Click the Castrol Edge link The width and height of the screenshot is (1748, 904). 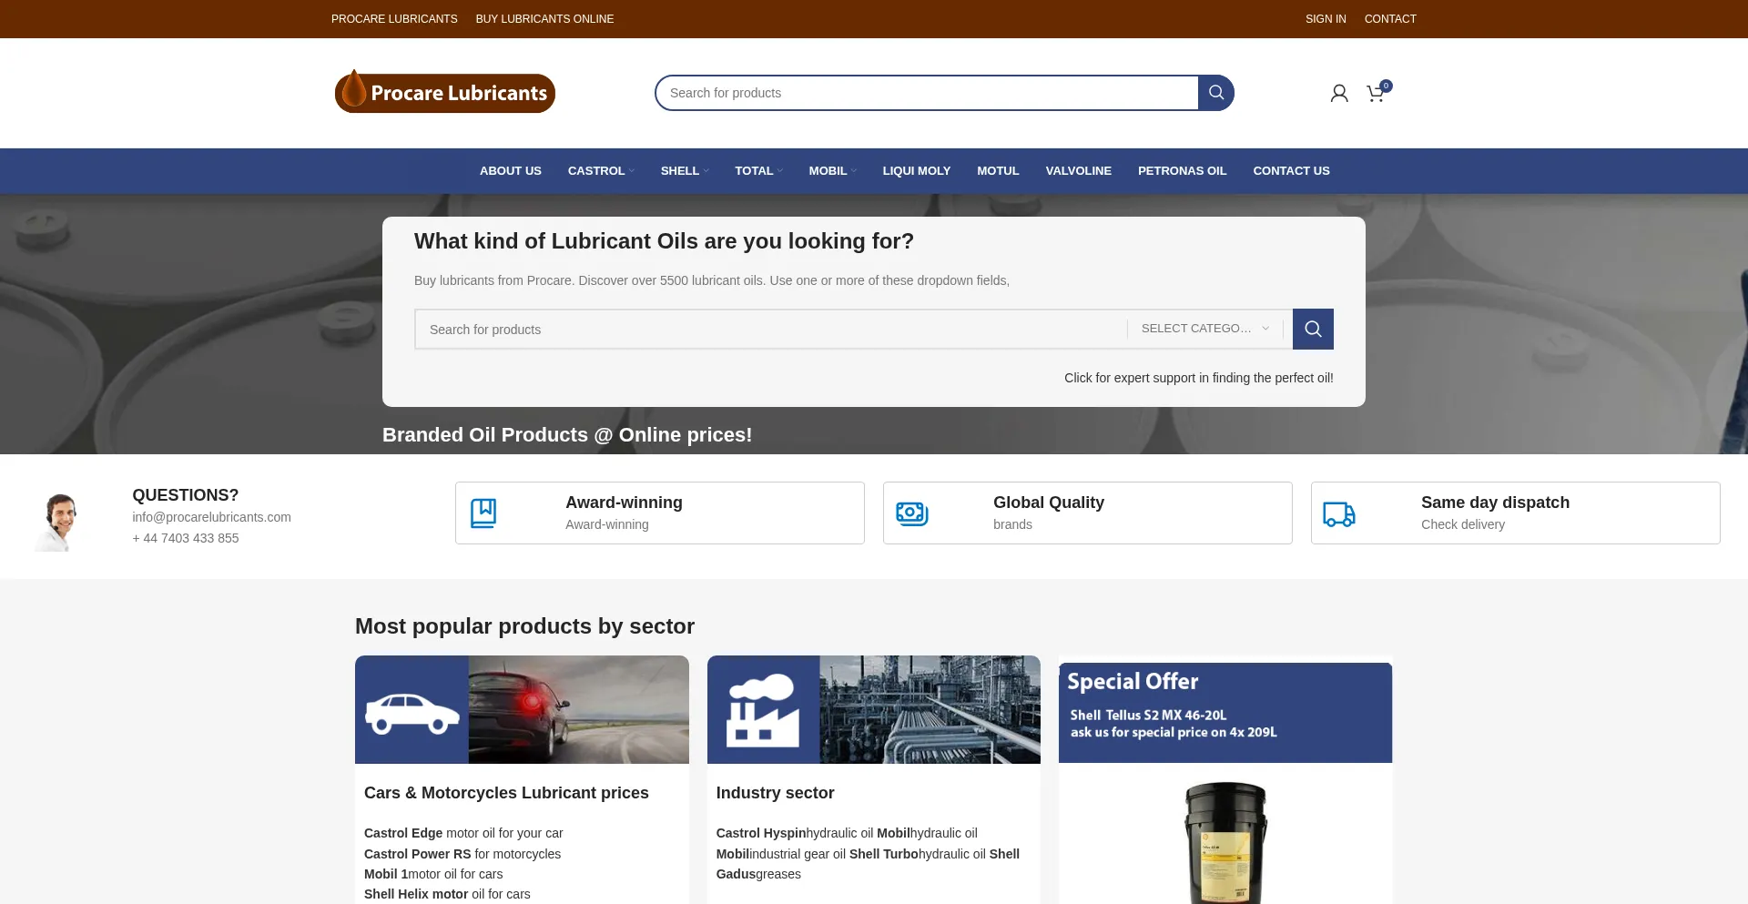(x=403, y=833)
